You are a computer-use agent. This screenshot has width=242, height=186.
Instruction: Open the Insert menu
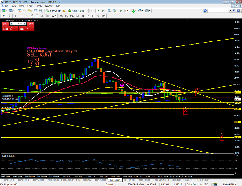pyautogui.click(x=22, y=6)
